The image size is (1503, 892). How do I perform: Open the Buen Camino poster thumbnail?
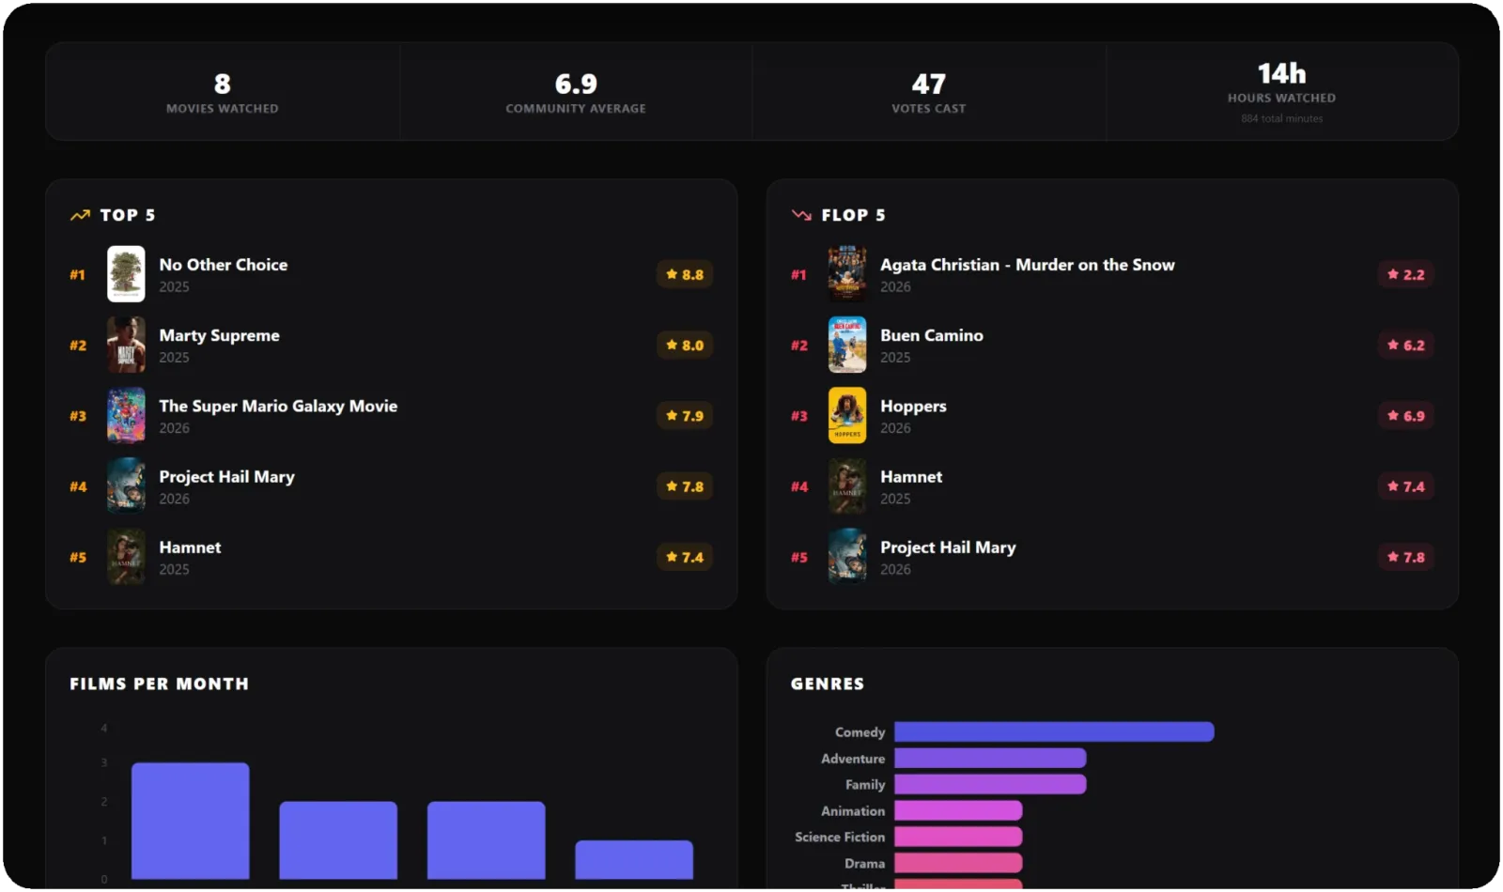(846, 345)
